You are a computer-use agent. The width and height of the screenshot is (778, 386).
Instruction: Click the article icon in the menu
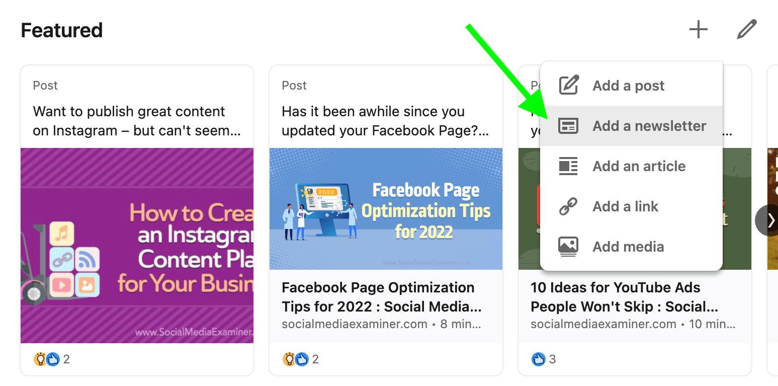[569, 166]
